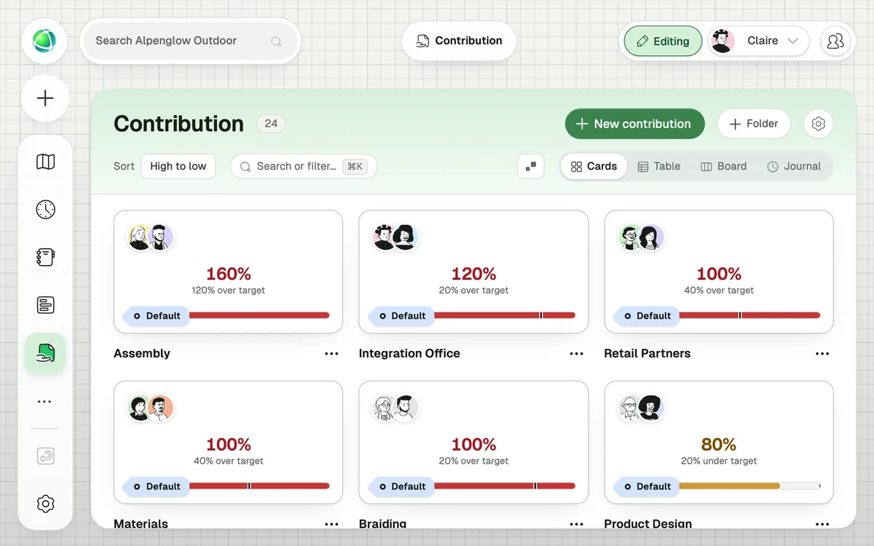Viewport: 874px width, 546px height.
Task: Open the Claire user dropdown
Action: pos(760,41)
